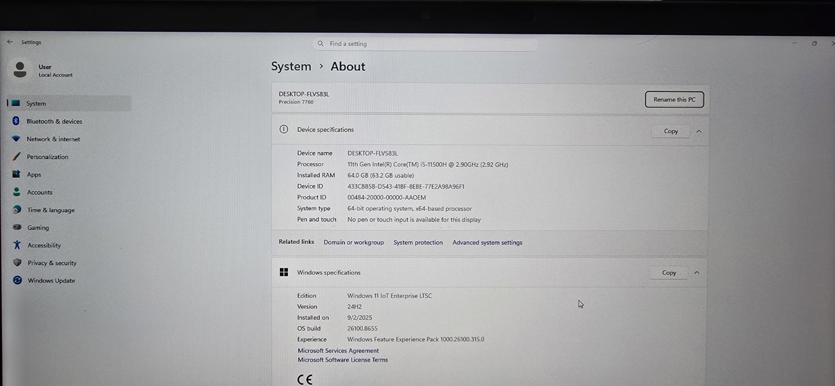The image size is (835, 386).
Task: Click the Personalization paintbrush icon
Action: [x=16, y=157]
